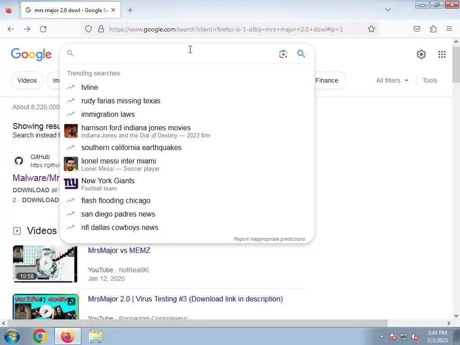Image resolution: width=460 pixels, height=345 pixels.
Task: Focus the Google search input field
Action: (x=176, y=54)
